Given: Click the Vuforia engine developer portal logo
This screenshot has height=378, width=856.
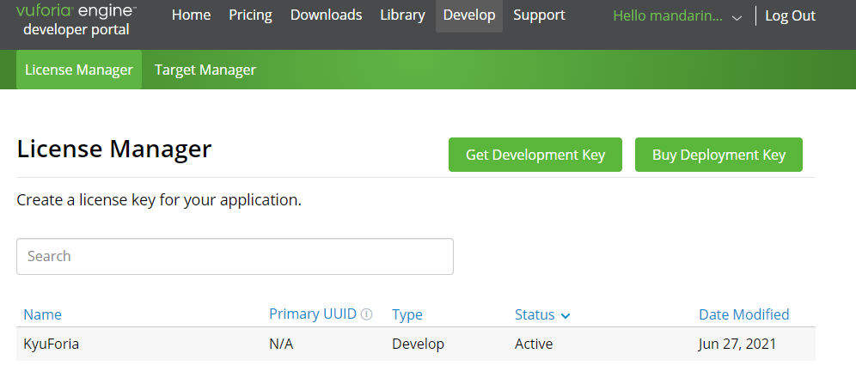Looking at the screenshot, I should tap(76, 20).
